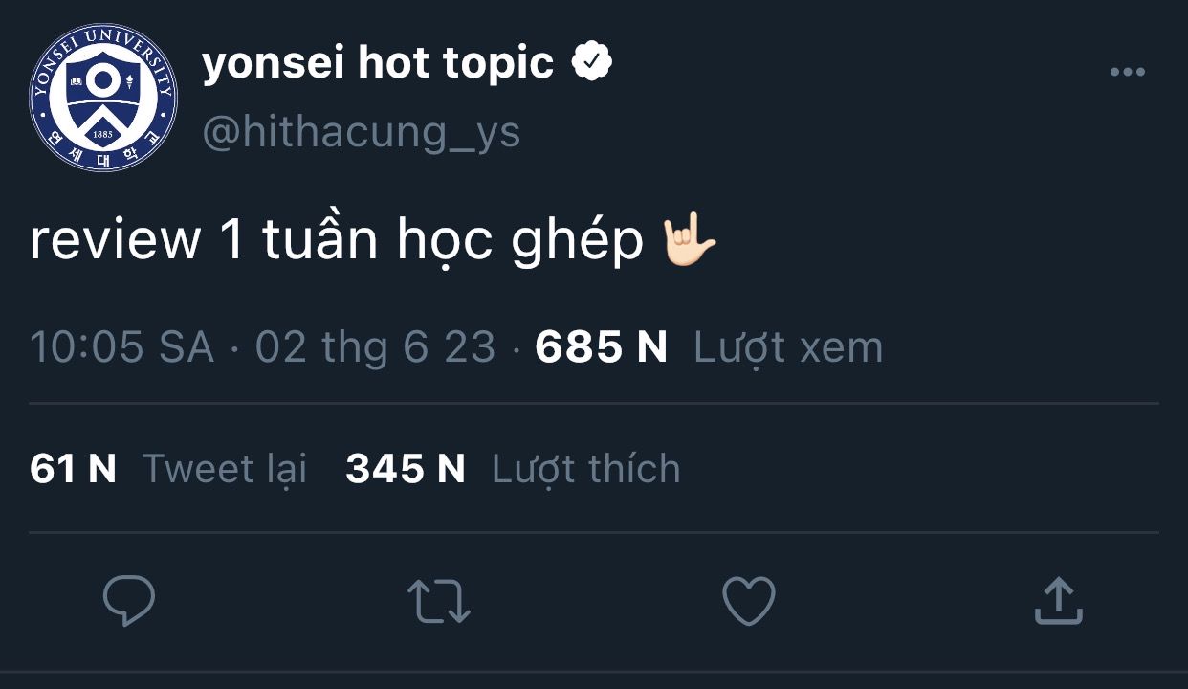This screenshot has height=689, width=1188.
Task: Click the 685 N view count
Action: coord(601,346)
